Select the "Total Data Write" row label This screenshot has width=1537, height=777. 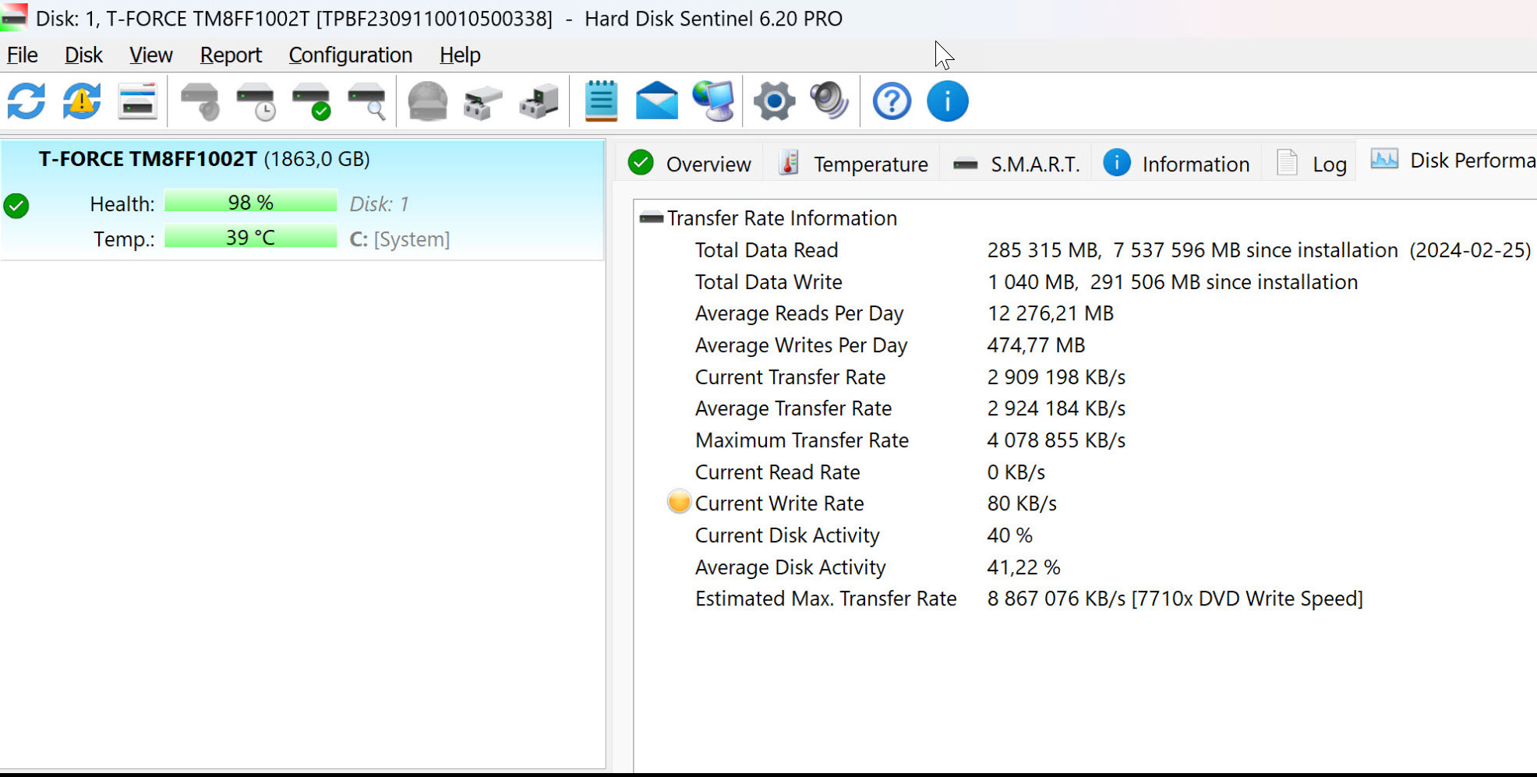[x=768, y=282]
